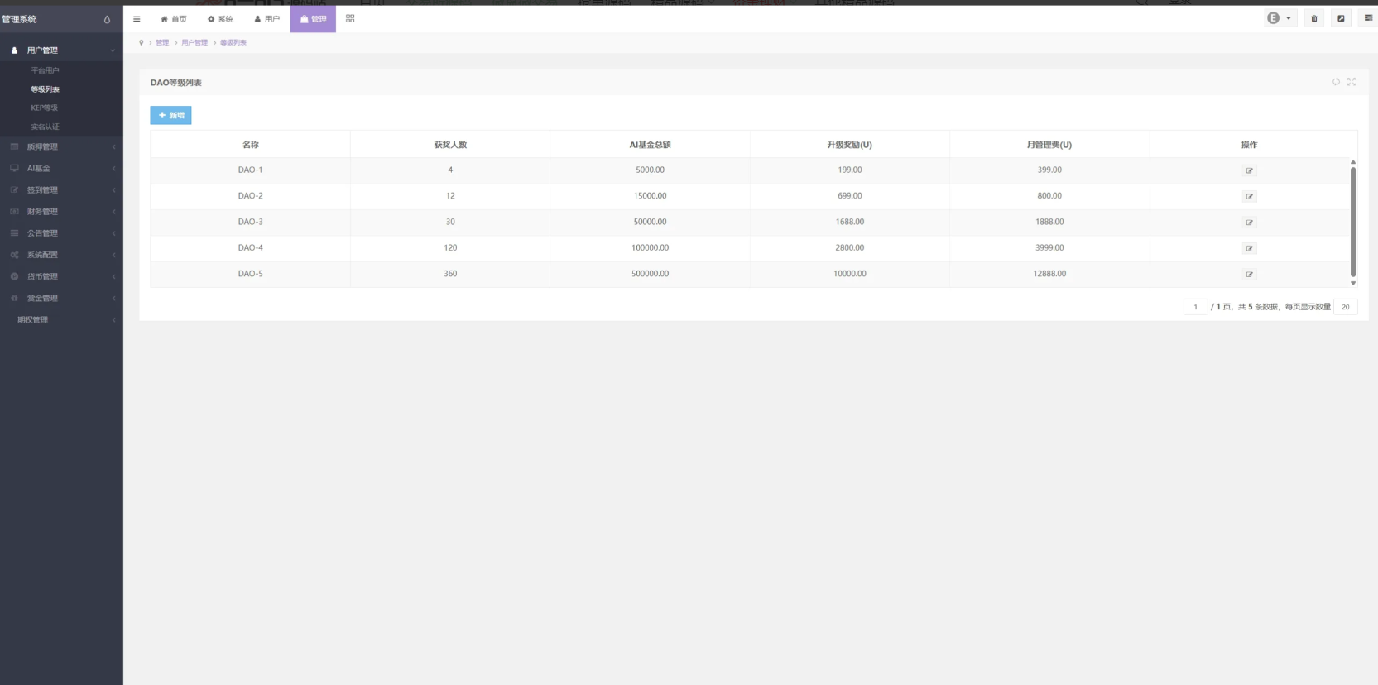Expand the 质押管理 sidebar menu
Screen dimensions: 1378x685
click(x=61, y=146)
